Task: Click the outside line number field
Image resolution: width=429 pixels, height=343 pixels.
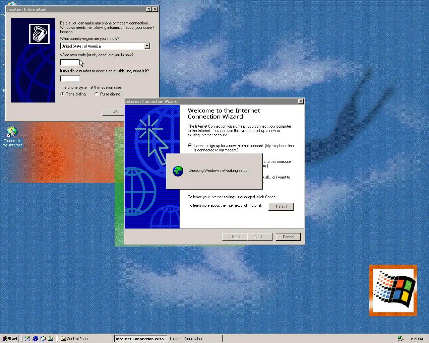Action: click(70, 79)
